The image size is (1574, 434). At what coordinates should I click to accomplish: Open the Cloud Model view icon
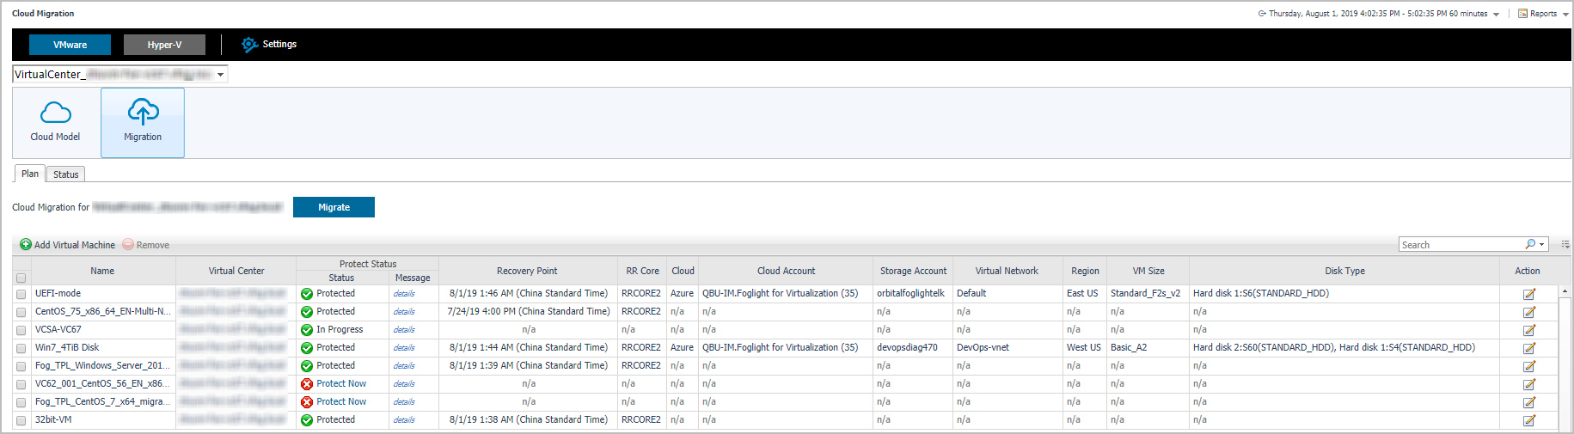pos(56,113)
